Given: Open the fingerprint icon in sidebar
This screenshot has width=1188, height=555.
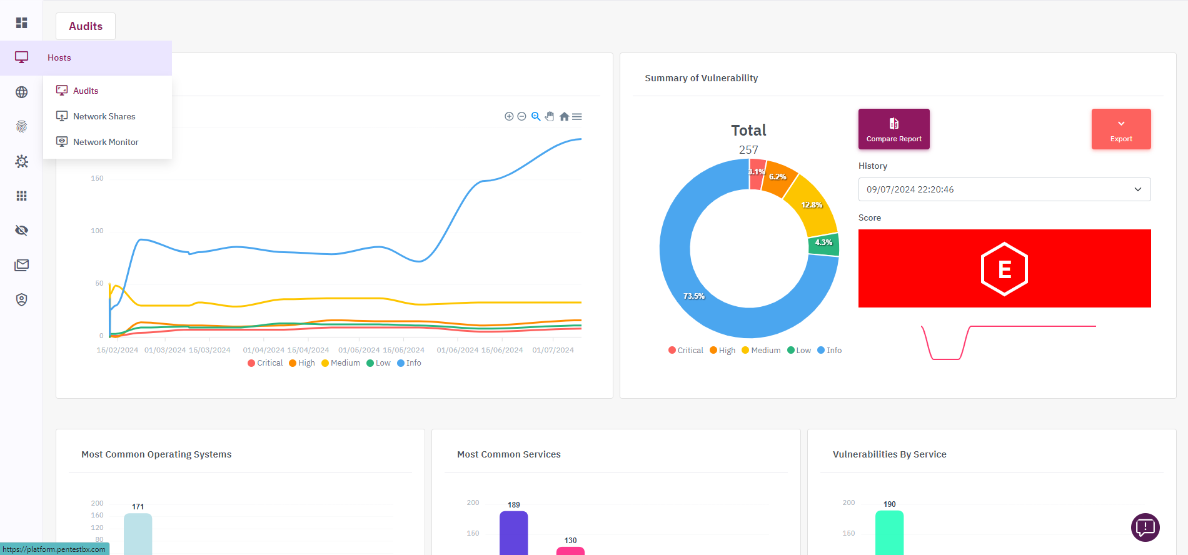Looking at the screenshot, I should coord(21,127).
